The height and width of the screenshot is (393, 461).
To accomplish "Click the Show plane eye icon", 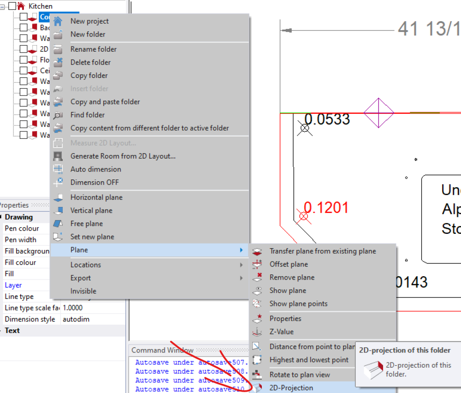I will (x=257, y=291).
